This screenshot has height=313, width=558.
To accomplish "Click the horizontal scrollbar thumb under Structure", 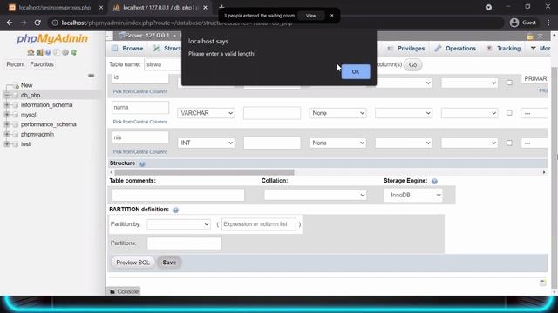I will [x=204, y=172].
